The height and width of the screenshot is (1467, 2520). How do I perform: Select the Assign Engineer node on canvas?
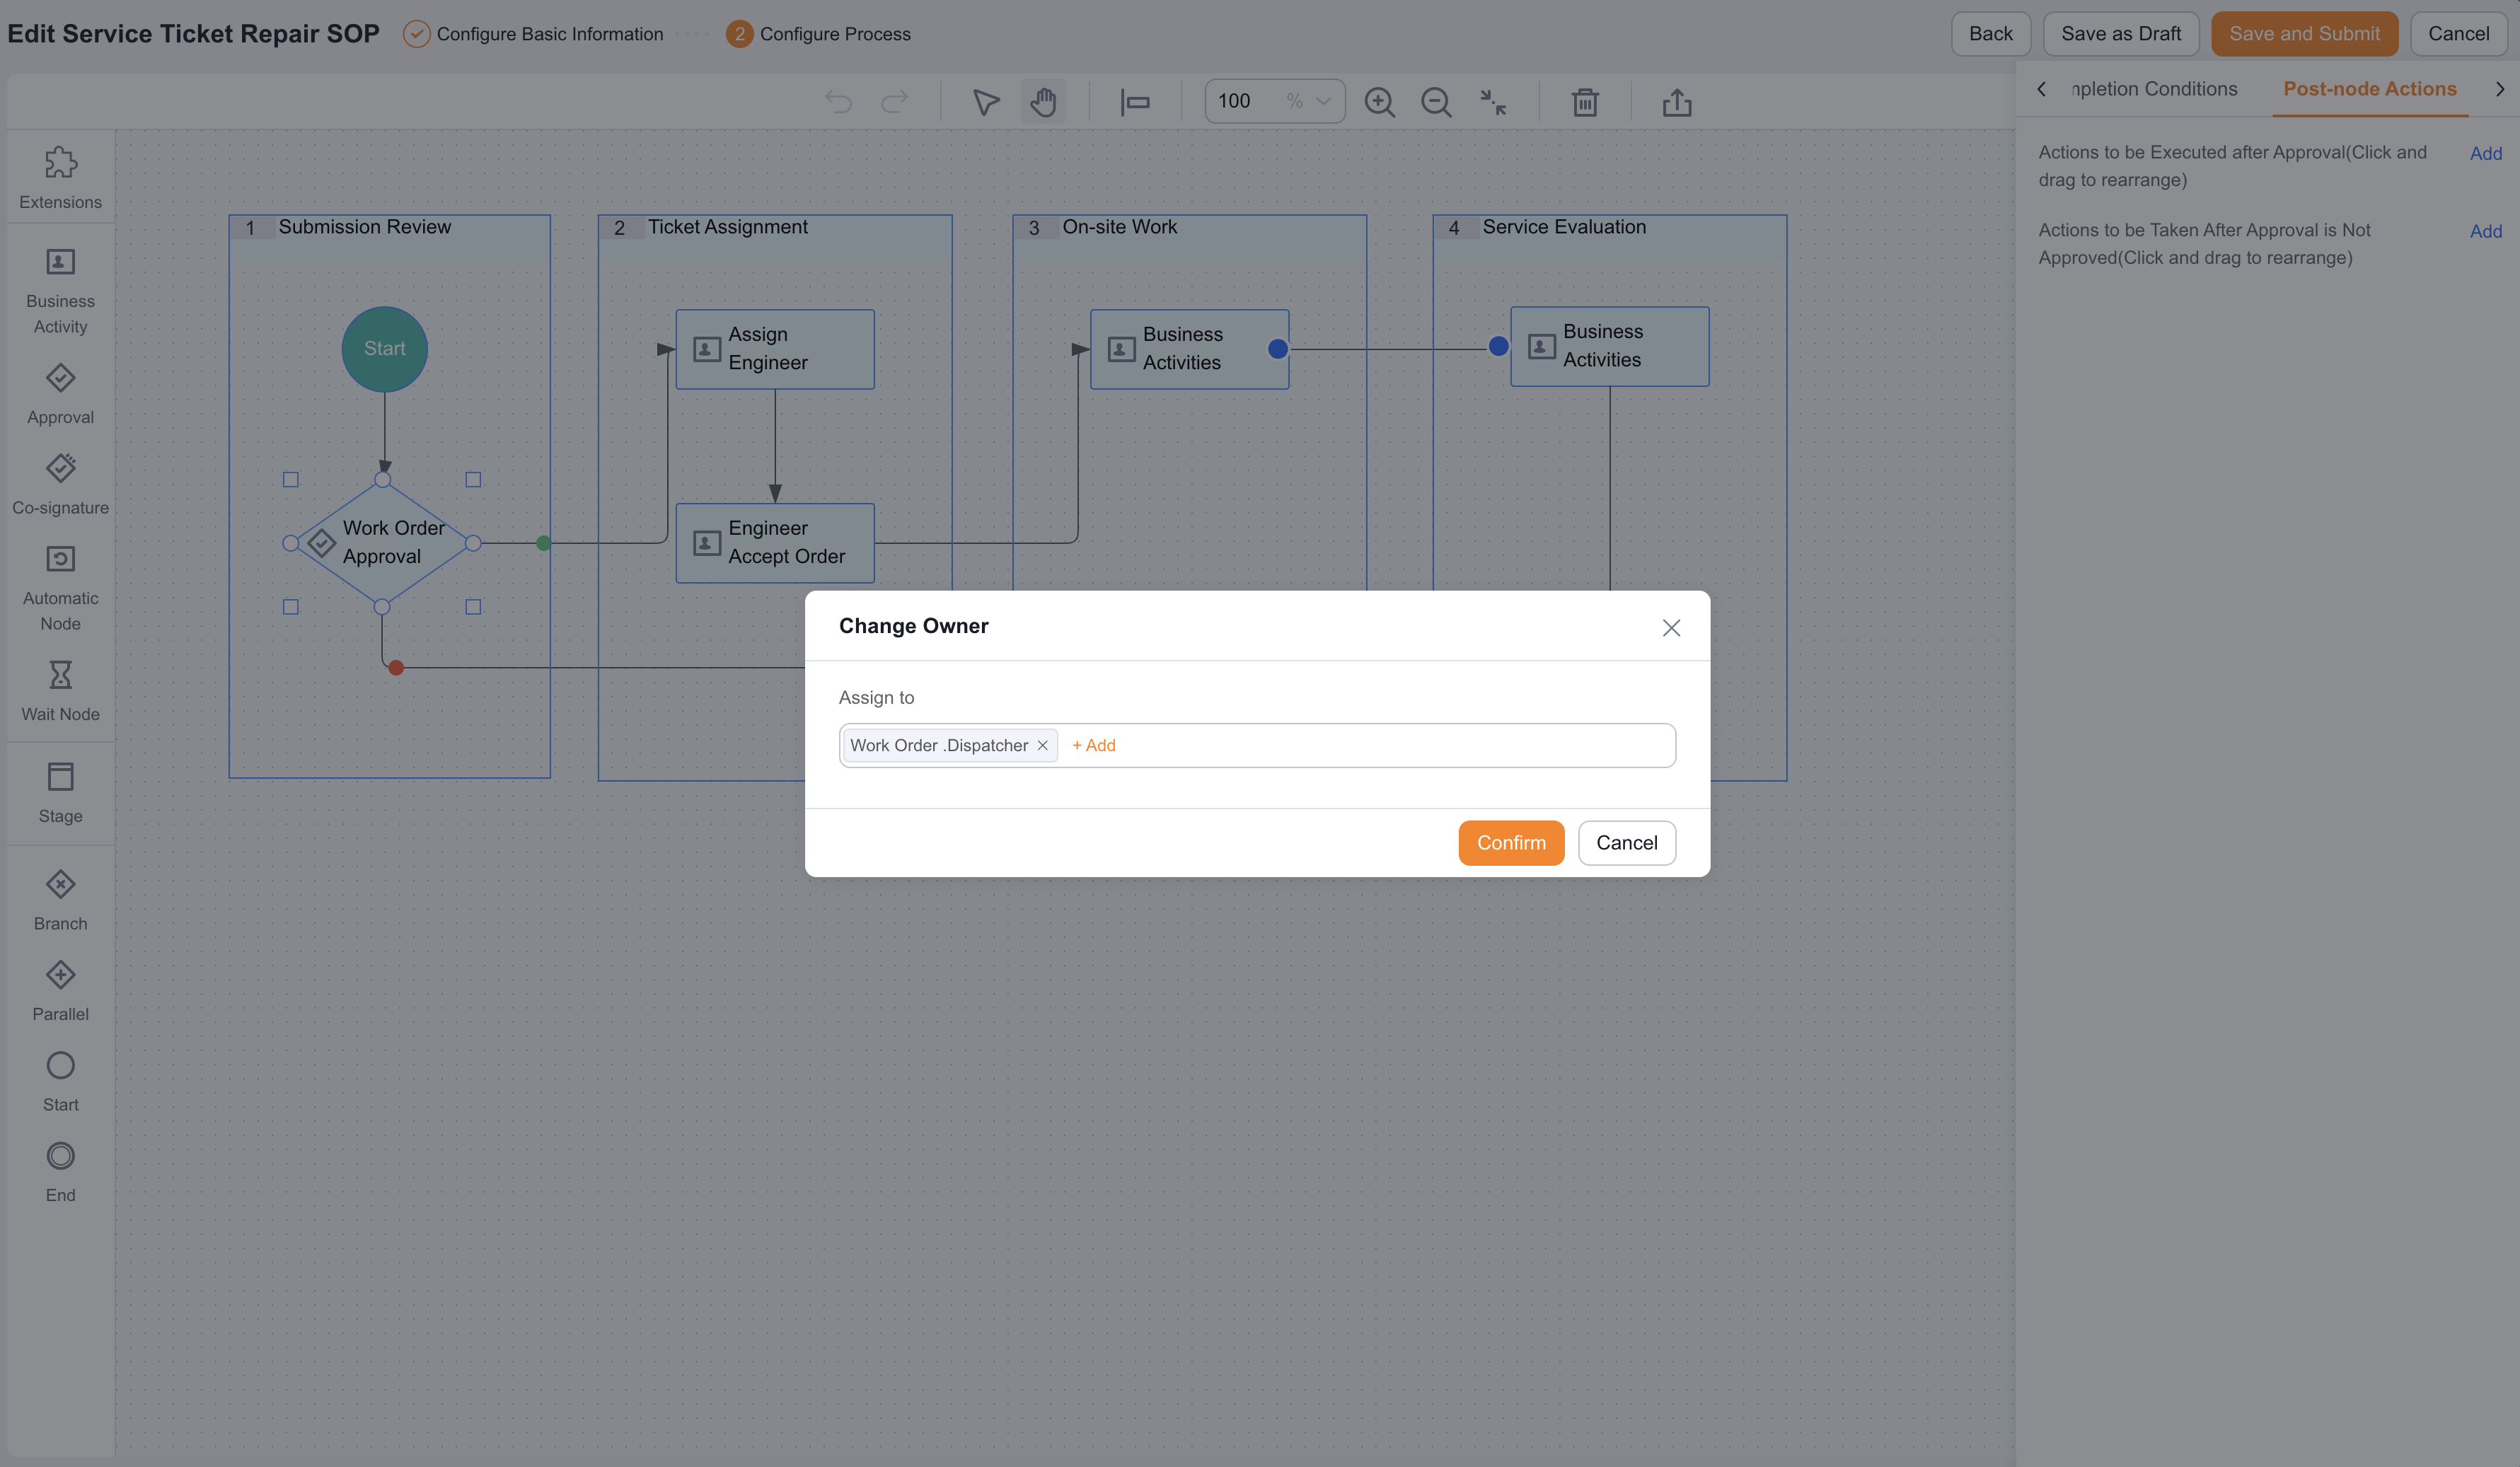tap(775, 349)
